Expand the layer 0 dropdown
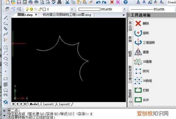Viewport: 176px width, 119px height. coord(72,9)
